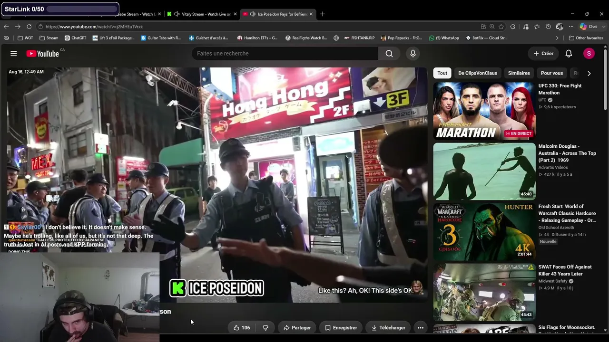609x342 pixels.
Task: Click the browser address bar URL
Action: point(94,27)
